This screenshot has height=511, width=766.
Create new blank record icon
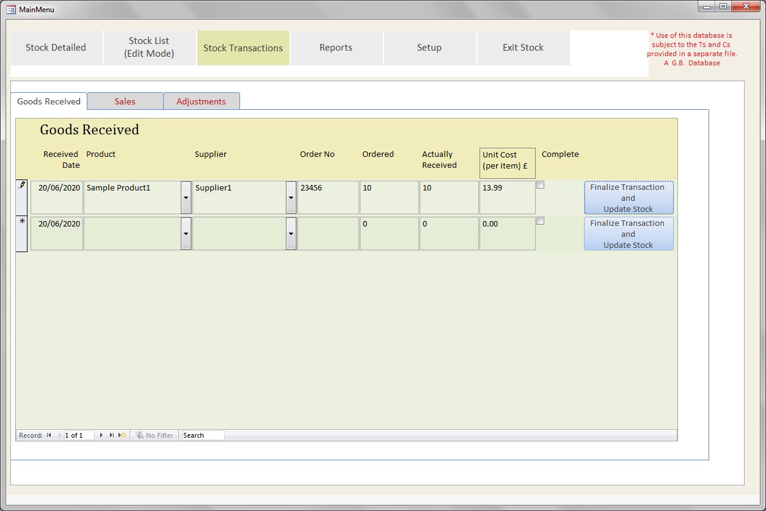[x=122, y=435]
